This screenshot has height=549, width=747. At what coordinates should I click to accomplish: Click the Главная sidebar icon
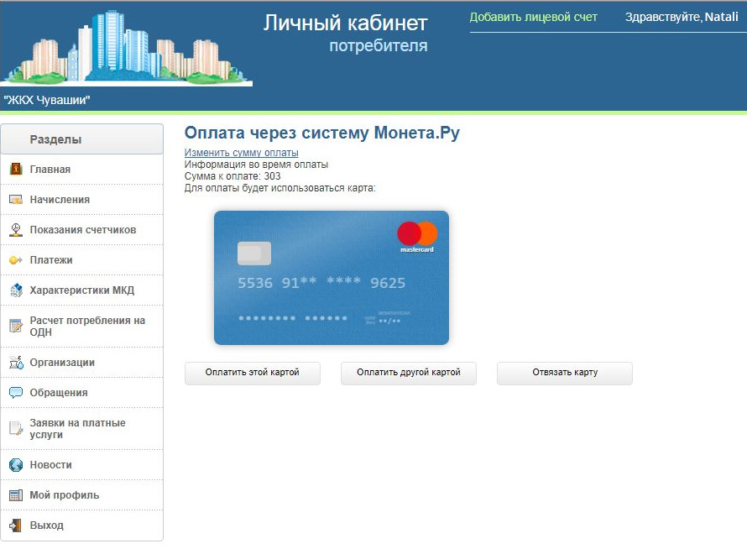click(x=15, y=170)
